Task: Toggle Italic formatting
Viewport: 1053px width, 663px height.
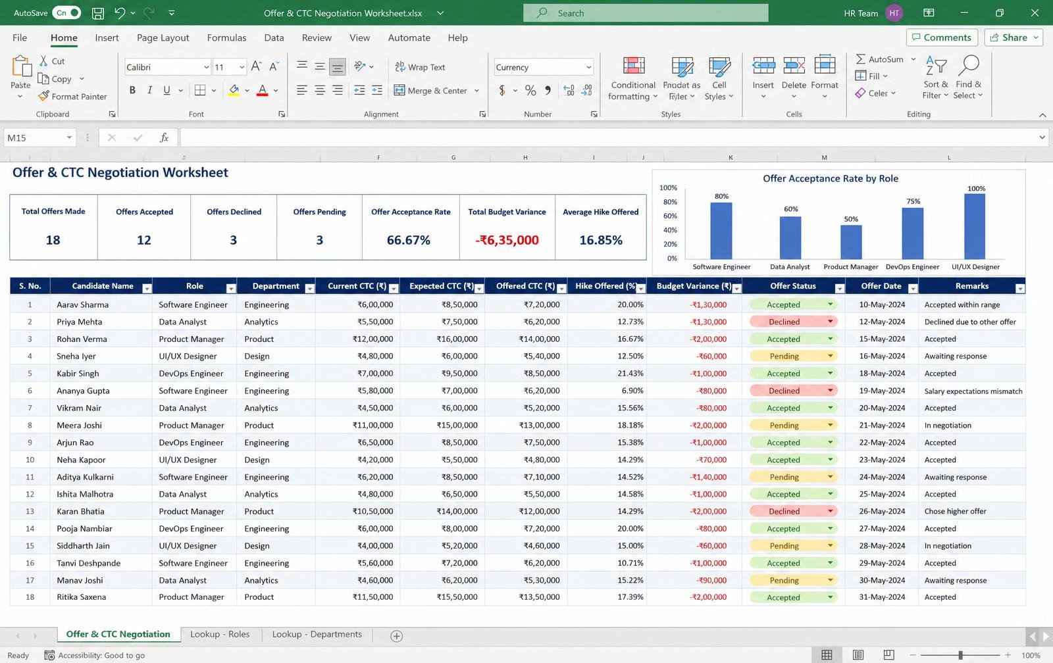Action: click(x=149, y=90)
